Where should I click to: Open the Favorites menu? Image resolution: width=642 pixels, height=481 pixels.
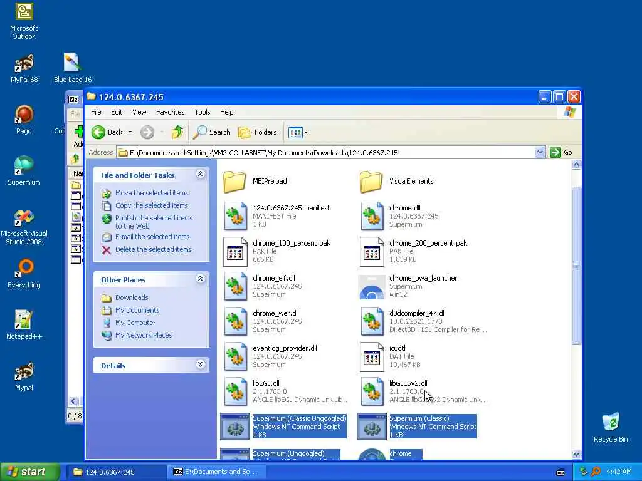click(171, 112)
